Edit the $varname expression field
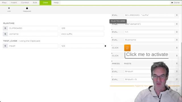This screenshot has width=182, height=102. click(x=150, y=40)
